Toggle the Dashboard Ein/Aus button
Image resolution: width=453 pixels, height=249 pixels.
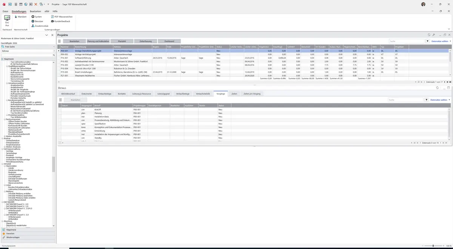click(x=7, y=21)
